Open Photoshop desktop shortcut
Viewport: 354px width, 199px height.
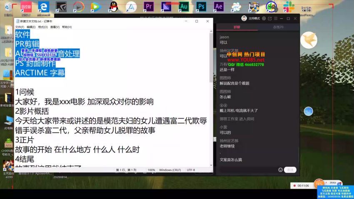coord(201,7)
